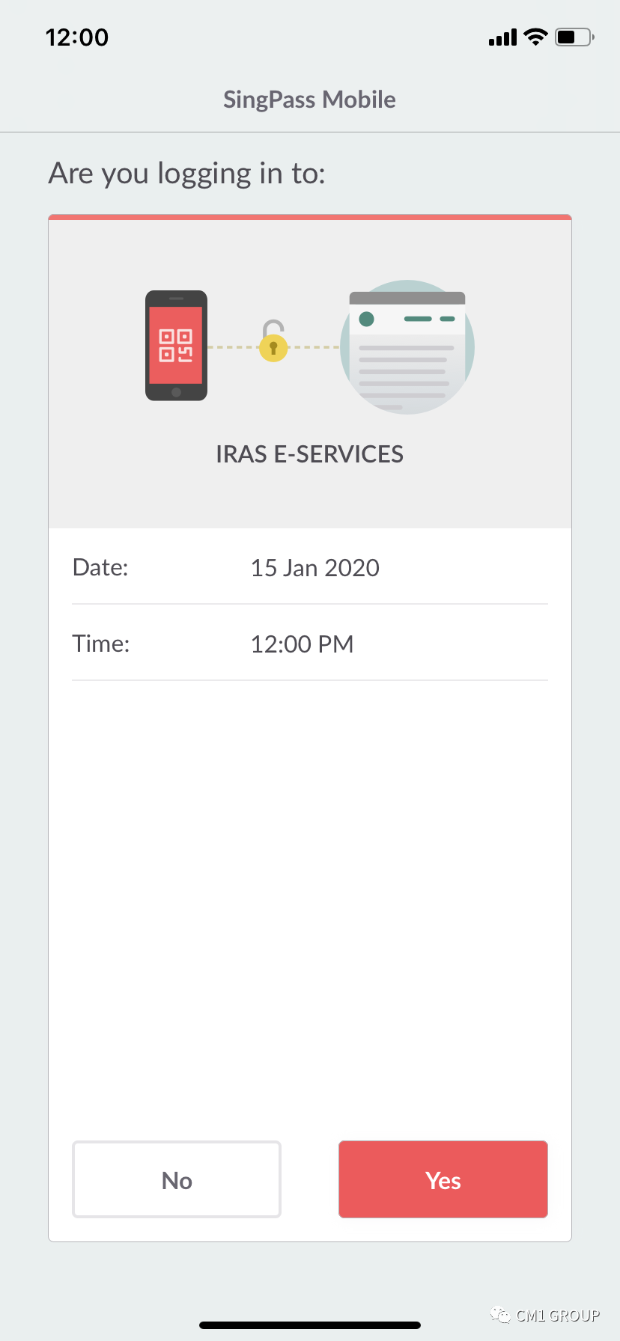Tap the status bar clock
Screen dimensions: 620x1341
(x=77, y=37)
